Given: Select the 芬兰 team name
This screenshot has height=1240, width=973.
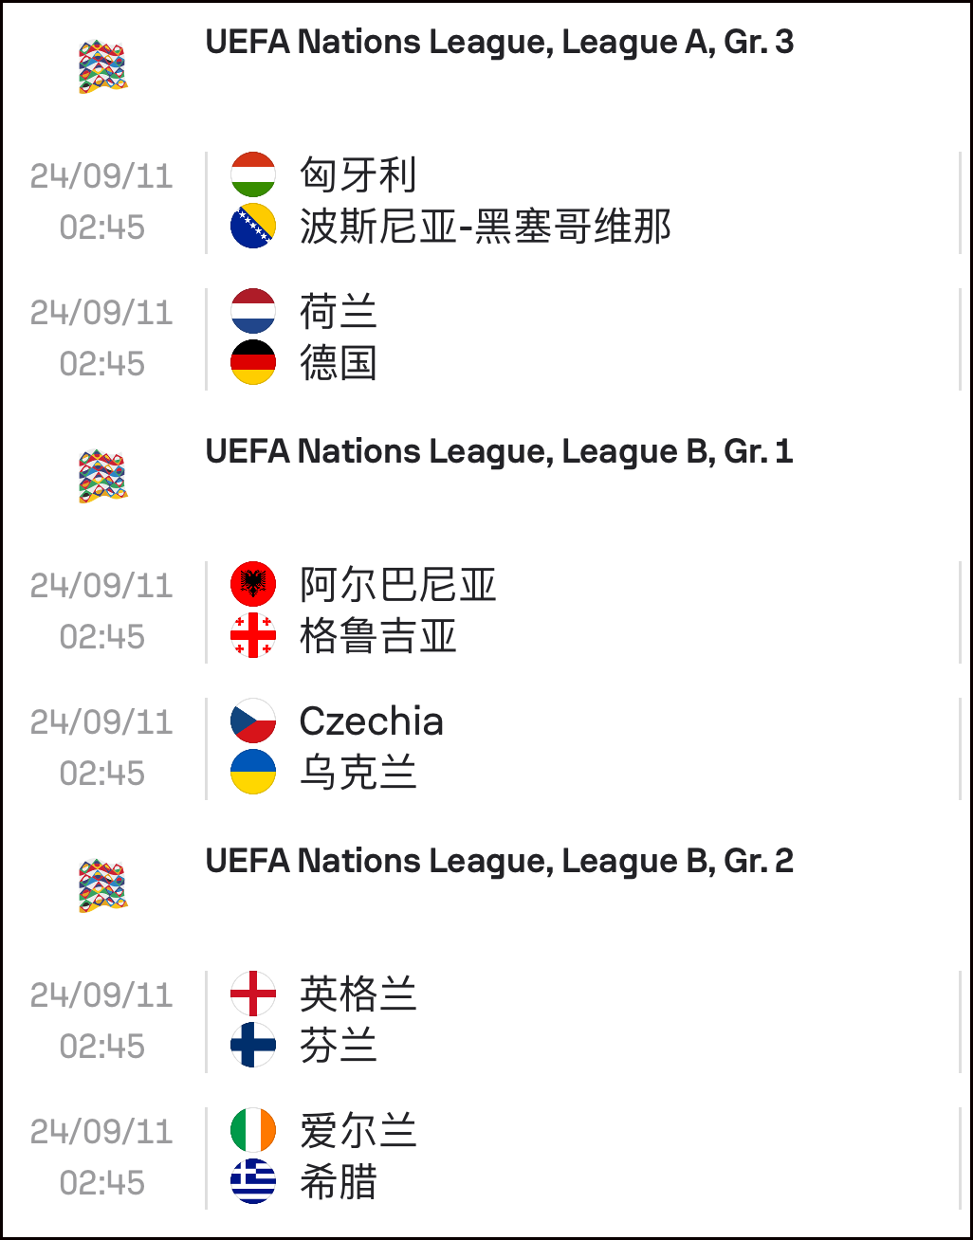Looking at the screenshot, I should point(339,1046).
